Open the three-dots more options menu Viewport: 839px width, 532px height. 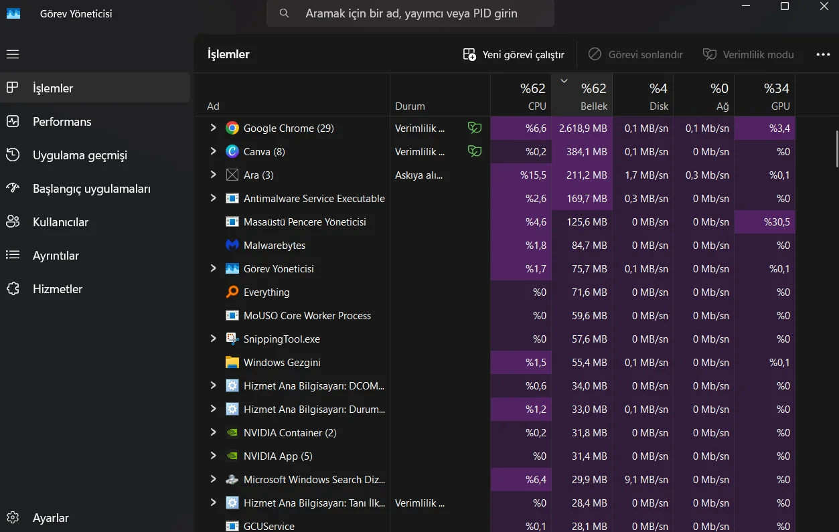tap(823, 55)
